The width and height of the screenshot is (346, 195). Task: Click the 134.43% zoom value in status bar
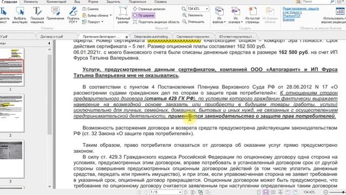[309, 192]
